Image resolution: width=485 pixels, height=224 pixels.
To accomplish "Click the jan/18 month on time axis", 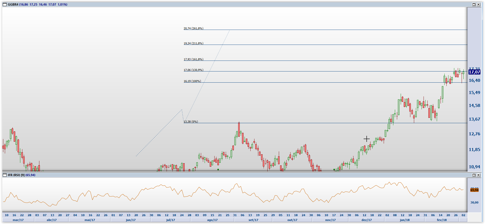I will coord(405,220).
